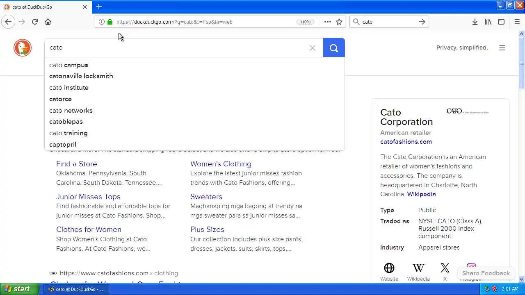This screenshot has height=295, width=525.
Task: Open the Firefox downloads panel
Action: pyautogui.click(x=475, y=22)
